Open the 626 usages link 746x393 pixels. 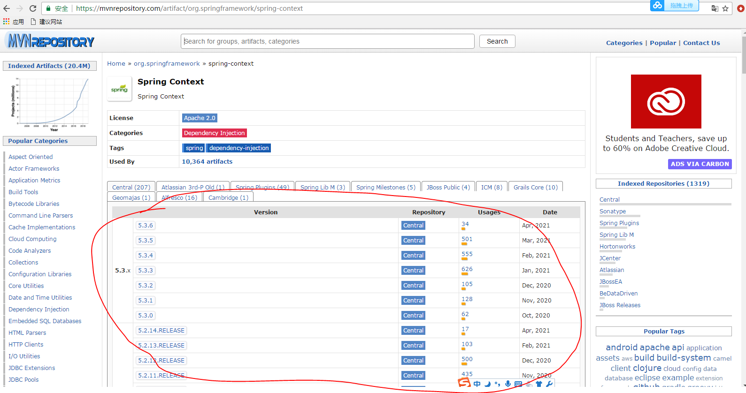click(467, 269)
